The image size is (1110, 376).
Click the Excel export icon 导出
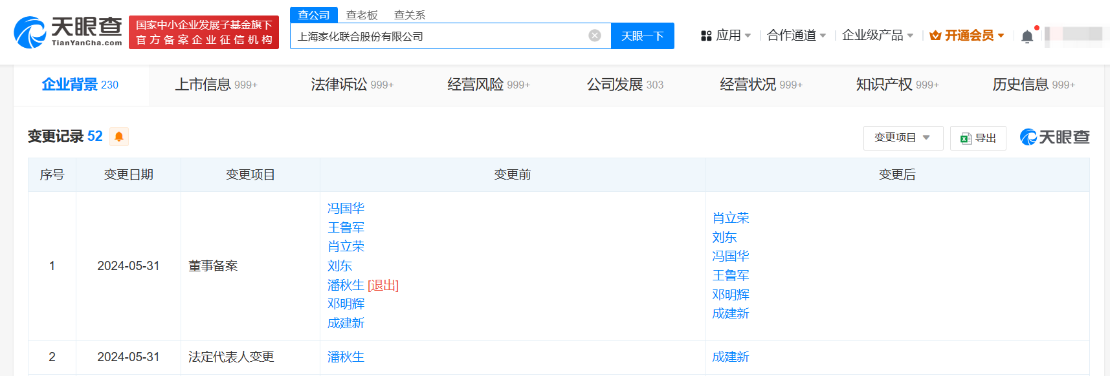(x=966, y=138)
